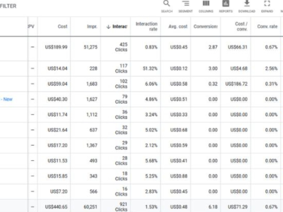Select conversions value 2.87
The width and height of the screenshot is (283, 212).
click(x=213, y=47)
